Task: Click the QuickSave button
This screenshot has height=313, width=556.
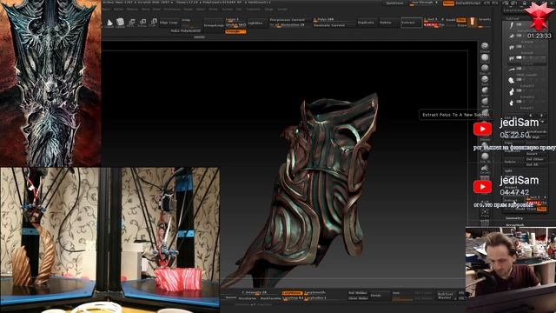Action: click(x=394, y=3)
